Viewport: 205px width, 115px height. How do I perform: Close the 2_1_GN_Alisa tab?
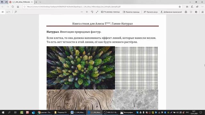[32, 2]
